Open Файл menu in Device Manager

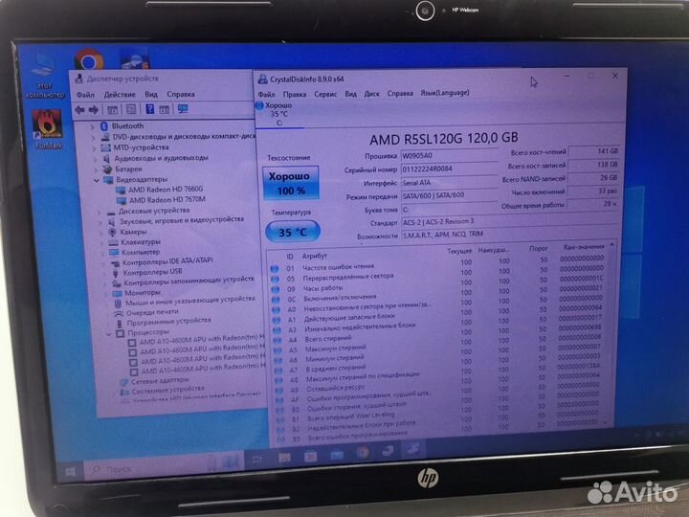pyautogui.click(x=85, y=95)
